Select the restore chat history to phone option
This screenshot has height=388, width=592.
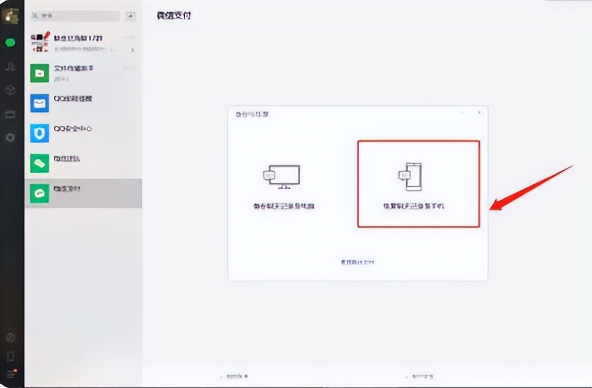(x=418, y=184)
